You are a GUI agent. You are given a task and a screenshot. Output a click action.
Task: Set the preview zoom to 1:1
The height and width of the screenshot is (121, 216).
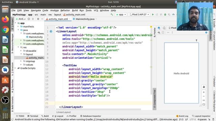[x=204, y=100]
